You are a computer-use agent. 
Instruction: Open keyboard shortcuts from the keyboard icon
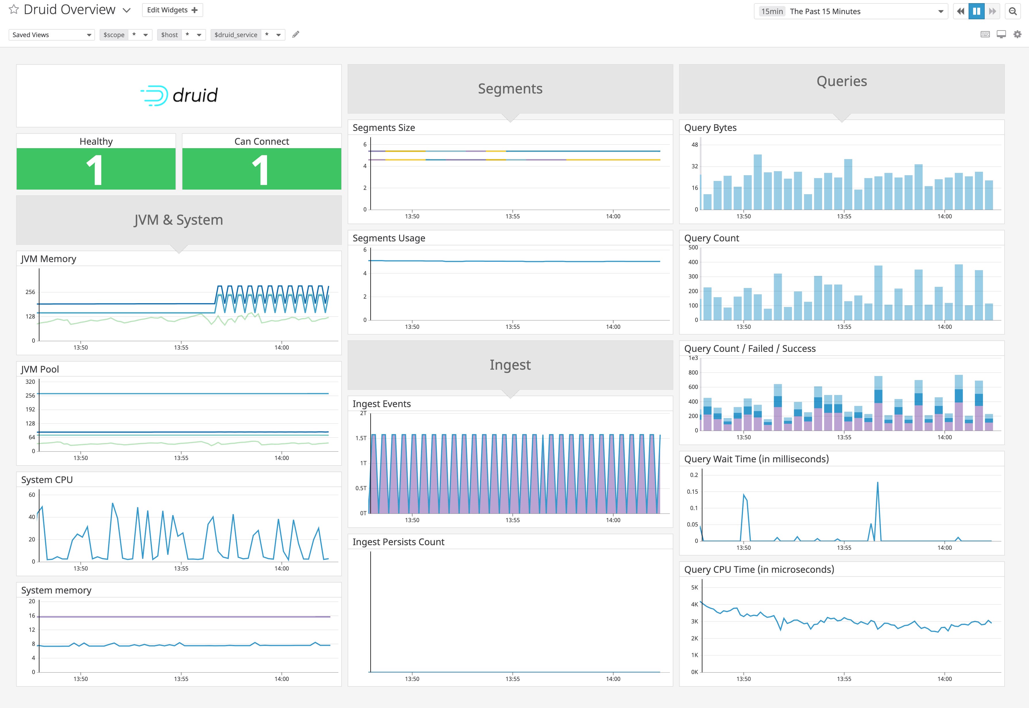[x=986, y=34]
